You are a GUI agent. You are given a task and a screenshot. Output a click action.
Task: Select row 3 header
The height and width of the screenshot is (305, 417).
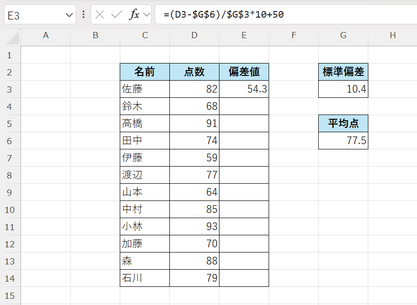pyautogui.click(x=10, y=89)
